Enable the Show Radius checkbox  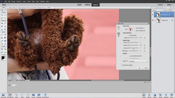[135, 28]
